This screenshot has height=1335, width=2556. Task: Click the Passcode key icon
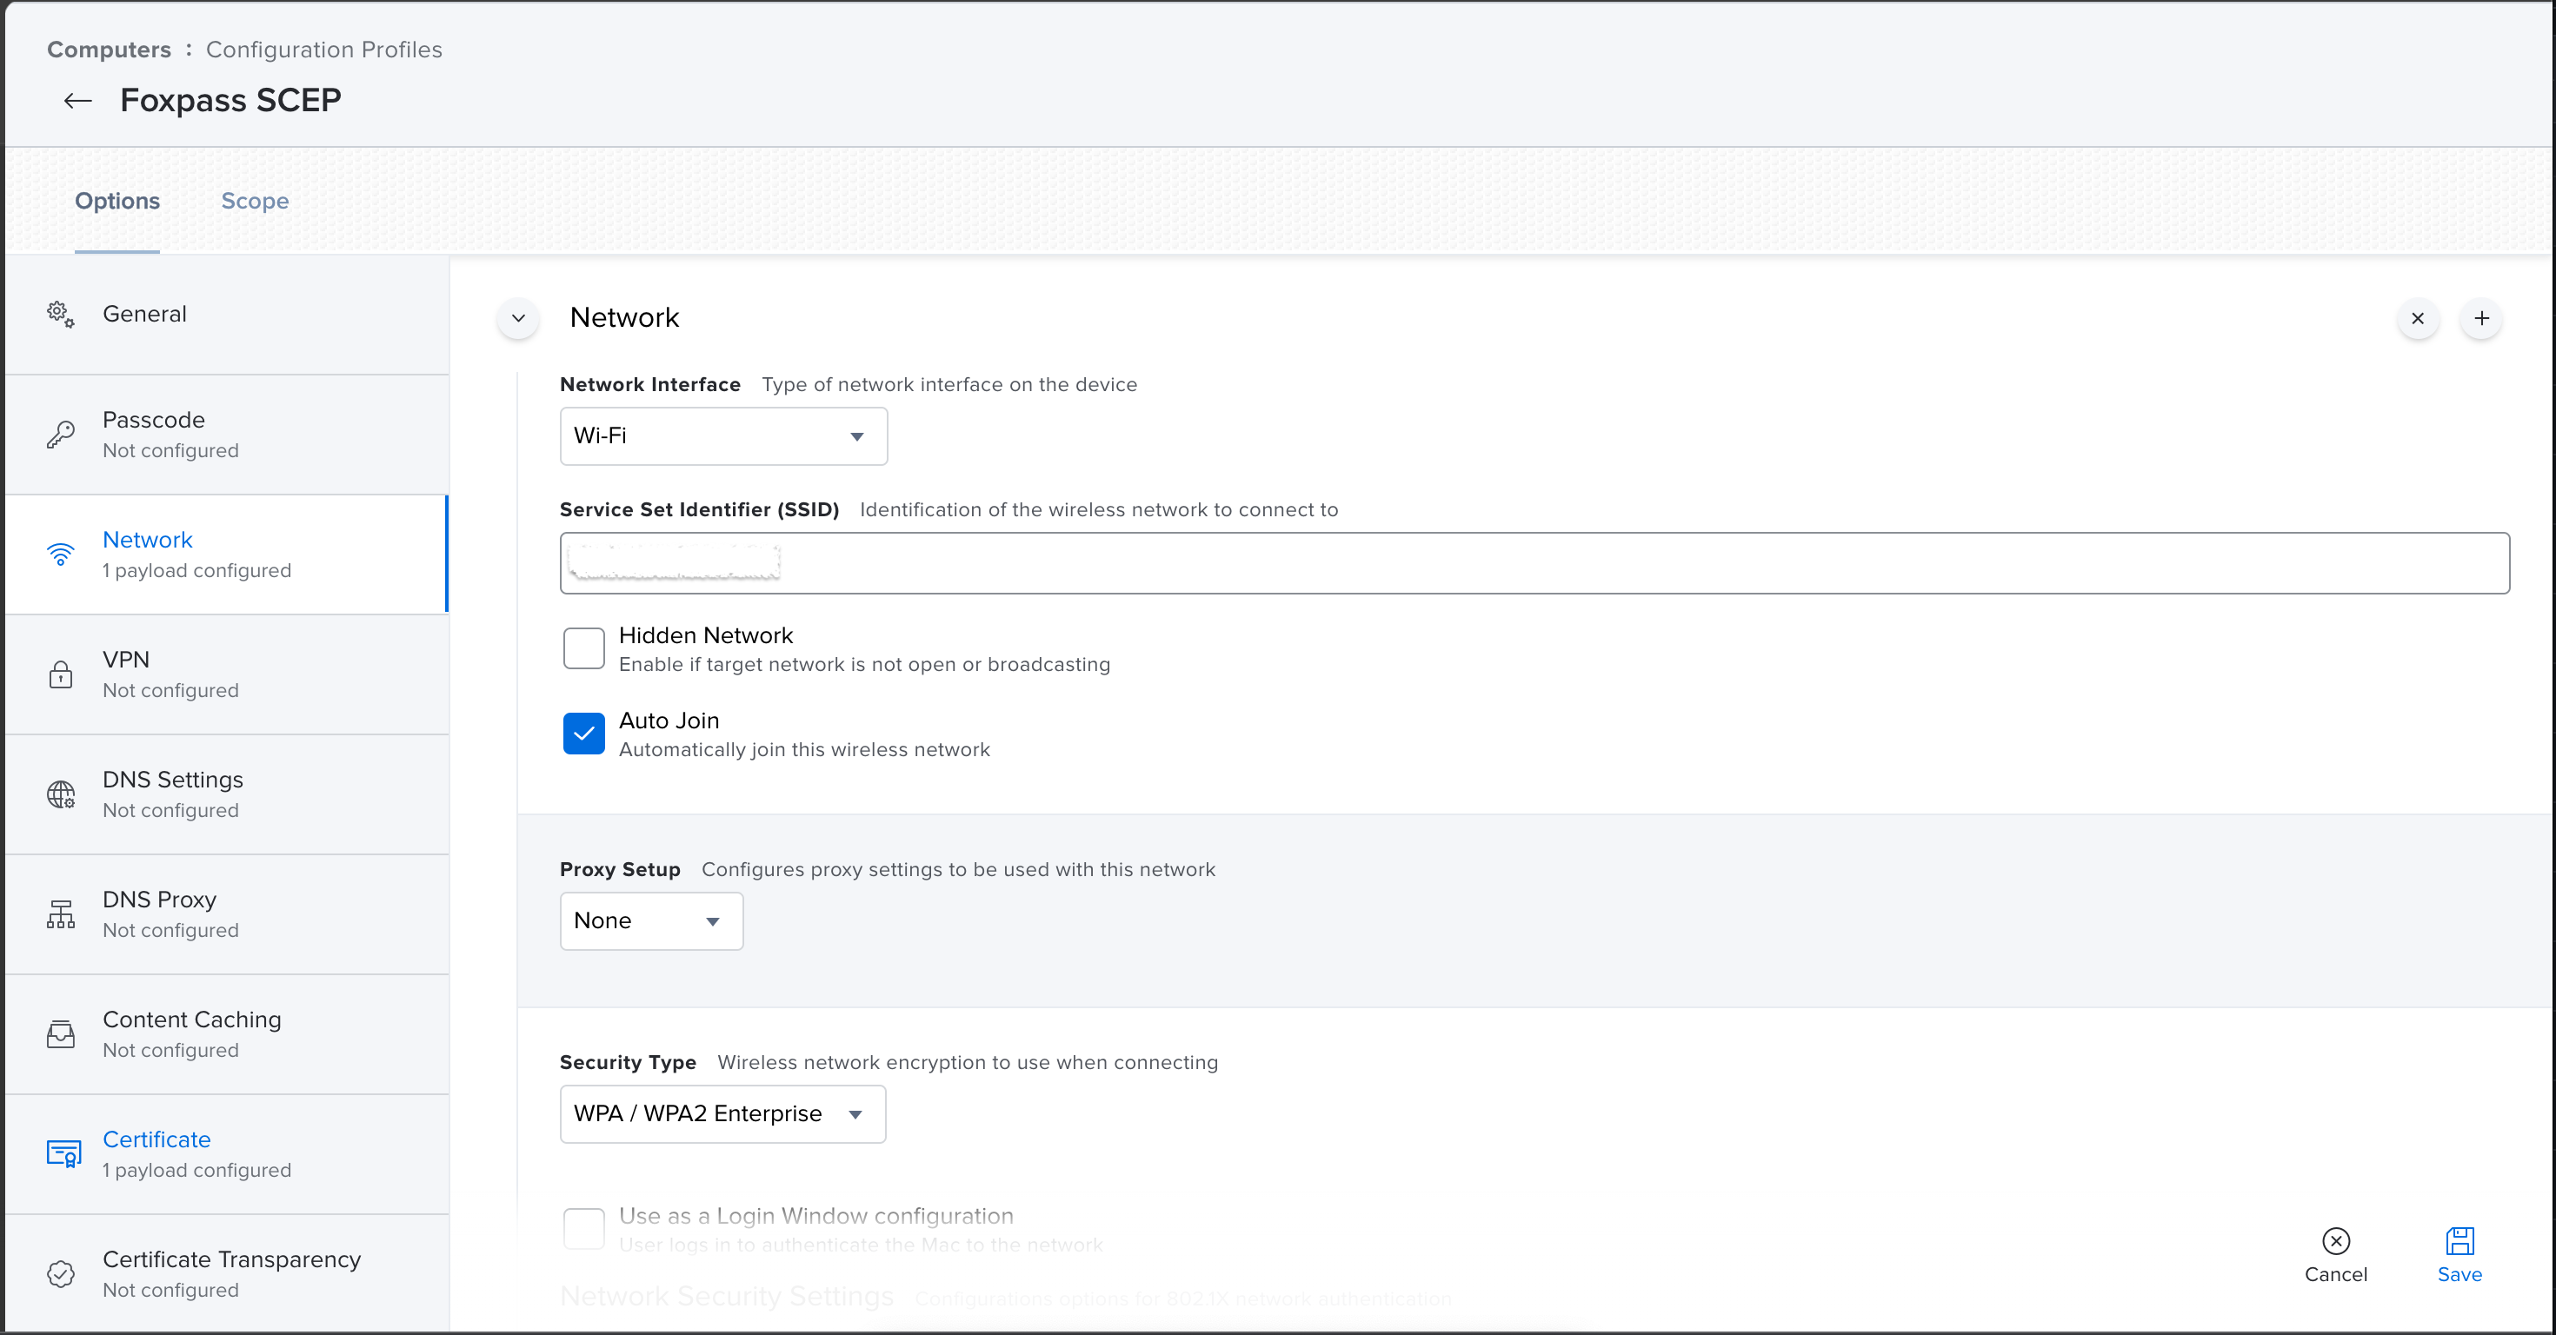tap(61, 435)
